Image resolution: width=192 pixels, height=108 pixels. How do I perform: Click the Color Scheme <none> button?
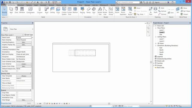[x=24, y=64]
